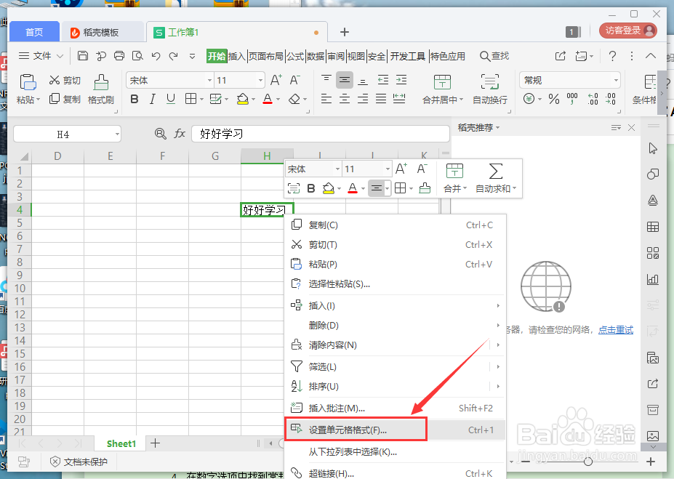Viewport: 674px width, 479px height.
Task: Click the Print icon in quick access toolbar
Action: point(119,56)
